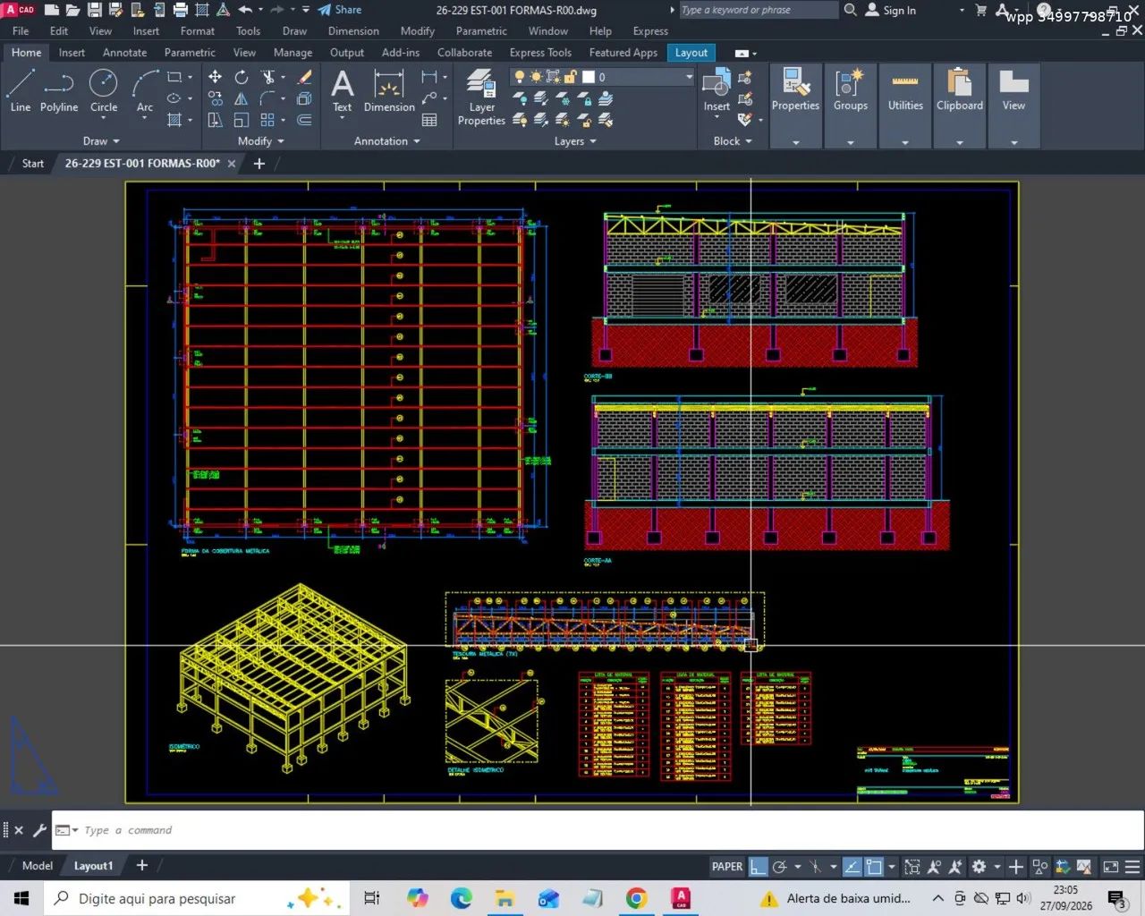Open the layer name combo box
Viewport: 1145px width, 916px height.
click(x=602, y=77)
